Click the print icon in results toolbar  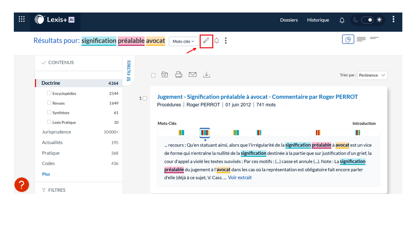tap(178, 75)
